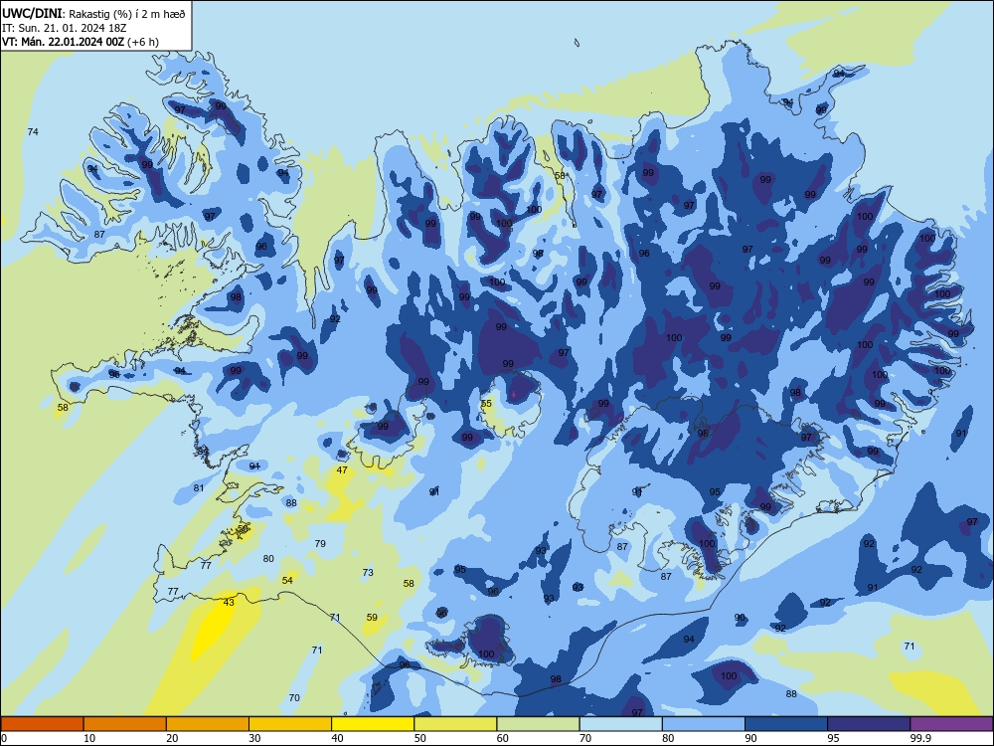994x746 pixels.
Task: Click the map humidity value '73'
Action: 368,572
